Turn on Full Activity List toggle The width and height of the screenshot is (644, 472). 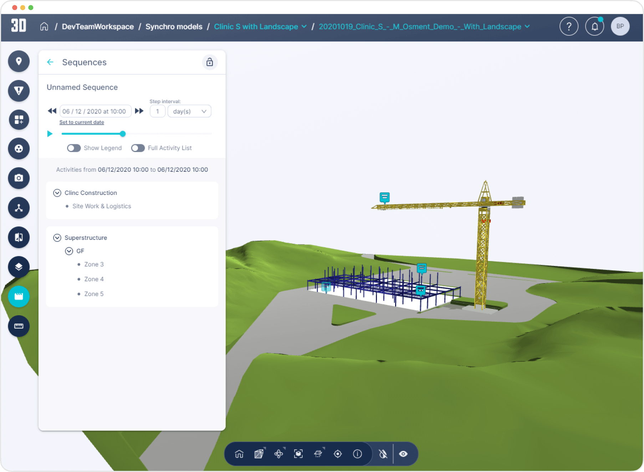(x=138, y=148)
